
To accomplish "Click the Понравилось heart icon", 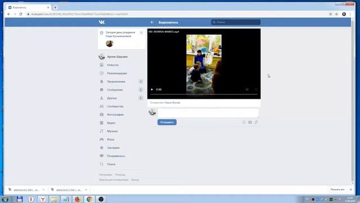I will pyautogui.click(x=101, y=156).
